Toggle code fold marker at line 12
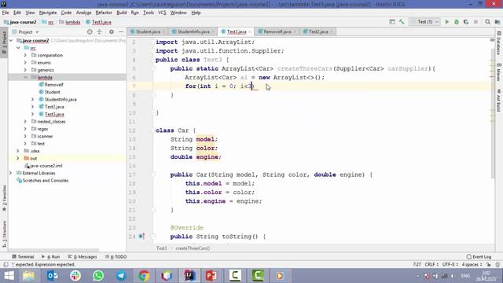Image resolution: width=503 pixels, height=283 pixels. [152, 130]
